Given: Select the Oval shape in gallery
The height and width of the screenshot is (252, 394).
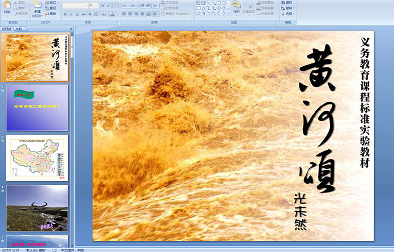Looking at the screenshot, I should click(x=223, y=3).
